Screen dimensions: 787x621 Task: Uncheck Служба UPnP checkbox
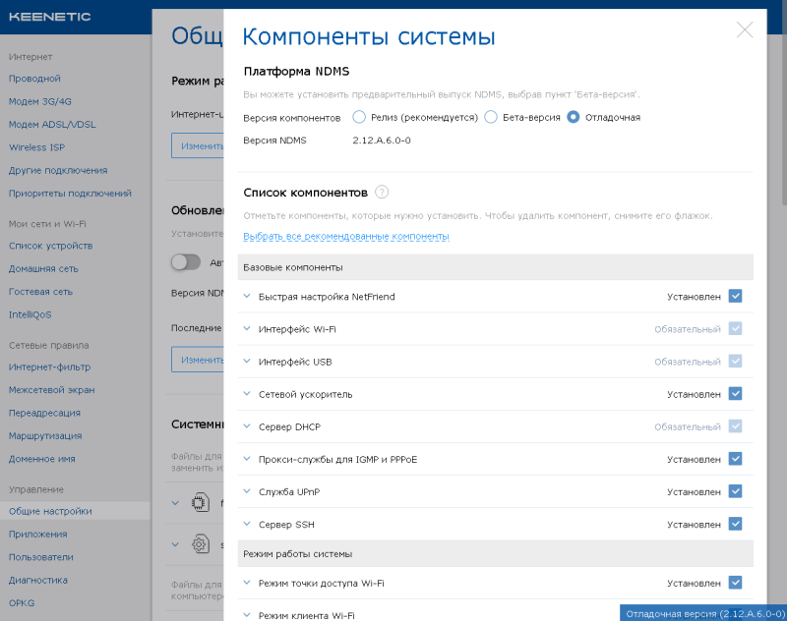(735, 491)
